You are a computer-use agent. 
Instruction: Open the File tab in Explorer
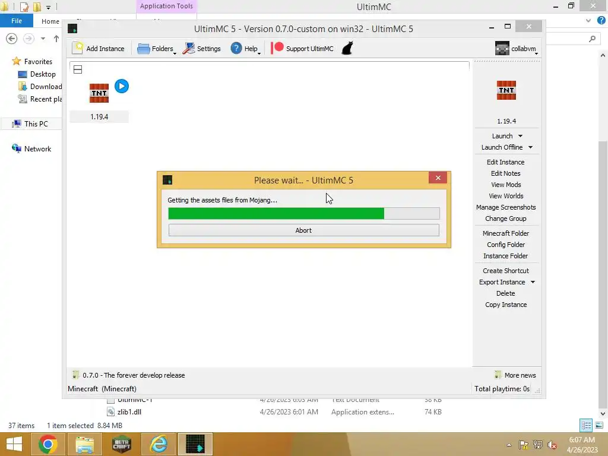17,21
